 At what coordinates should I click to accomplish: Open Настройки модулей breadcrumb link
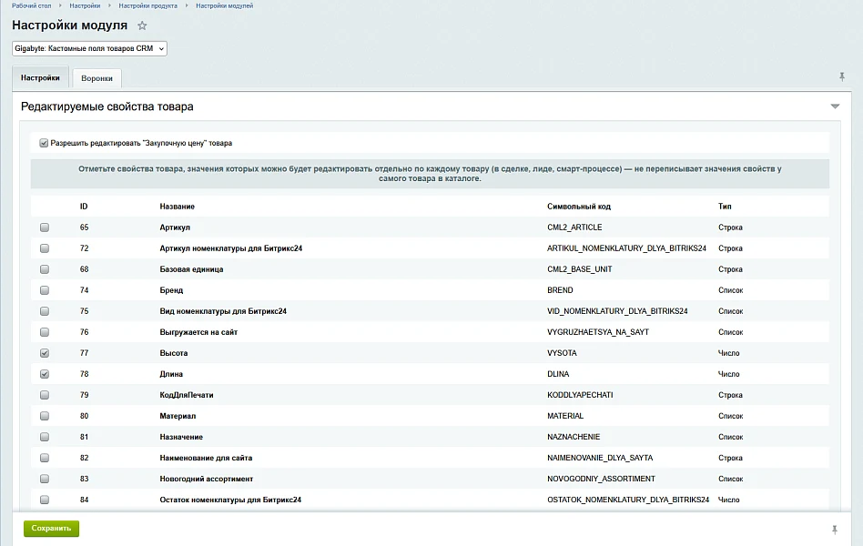click(x=225, y=5)
